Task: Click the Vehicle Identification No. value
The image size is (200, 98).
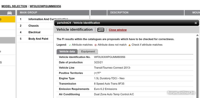Action: (109, 57)
